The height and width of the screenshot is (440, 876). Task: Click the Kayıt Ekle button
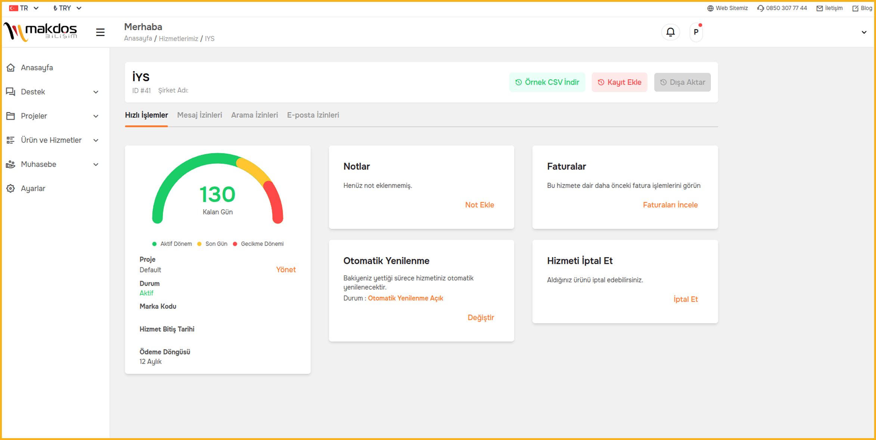coord(619,82)
